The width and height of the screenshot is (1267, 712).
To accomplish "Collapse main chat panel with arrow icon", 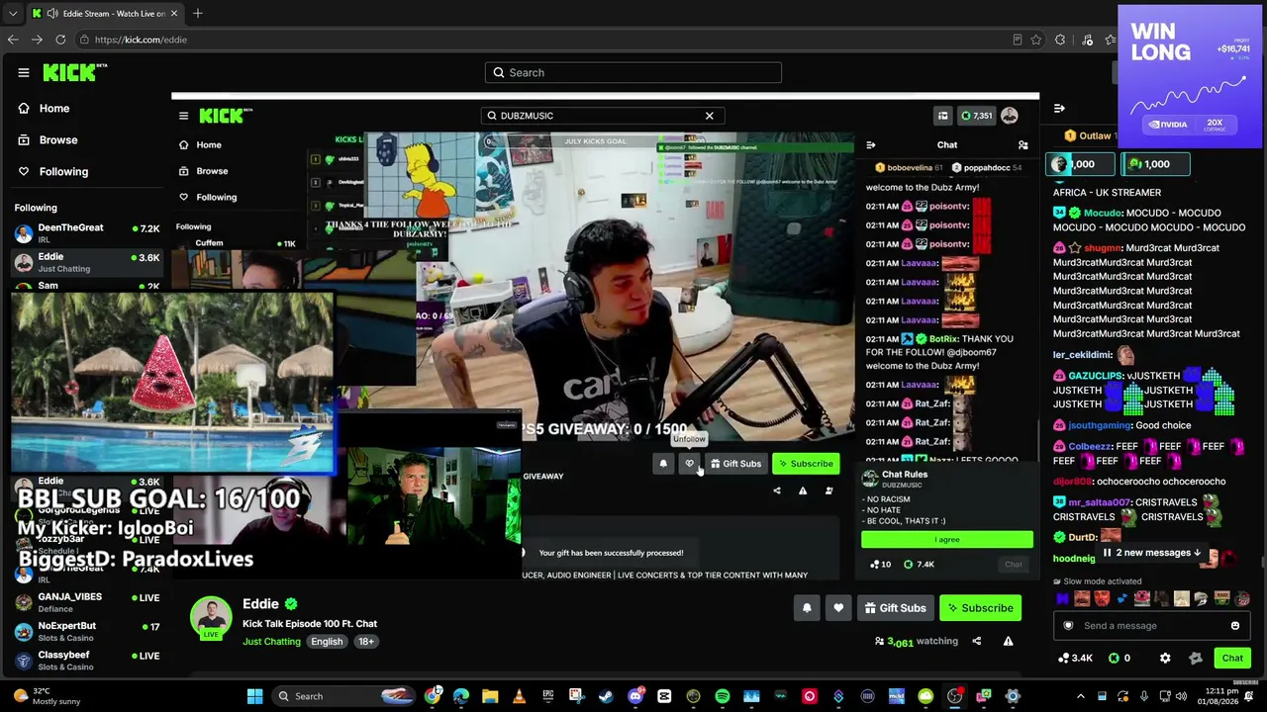I will pyautogui.click(x=1059, y=109).
